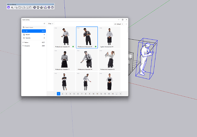
Task: Go to page 2 of assets
Action: coord(62,94)
